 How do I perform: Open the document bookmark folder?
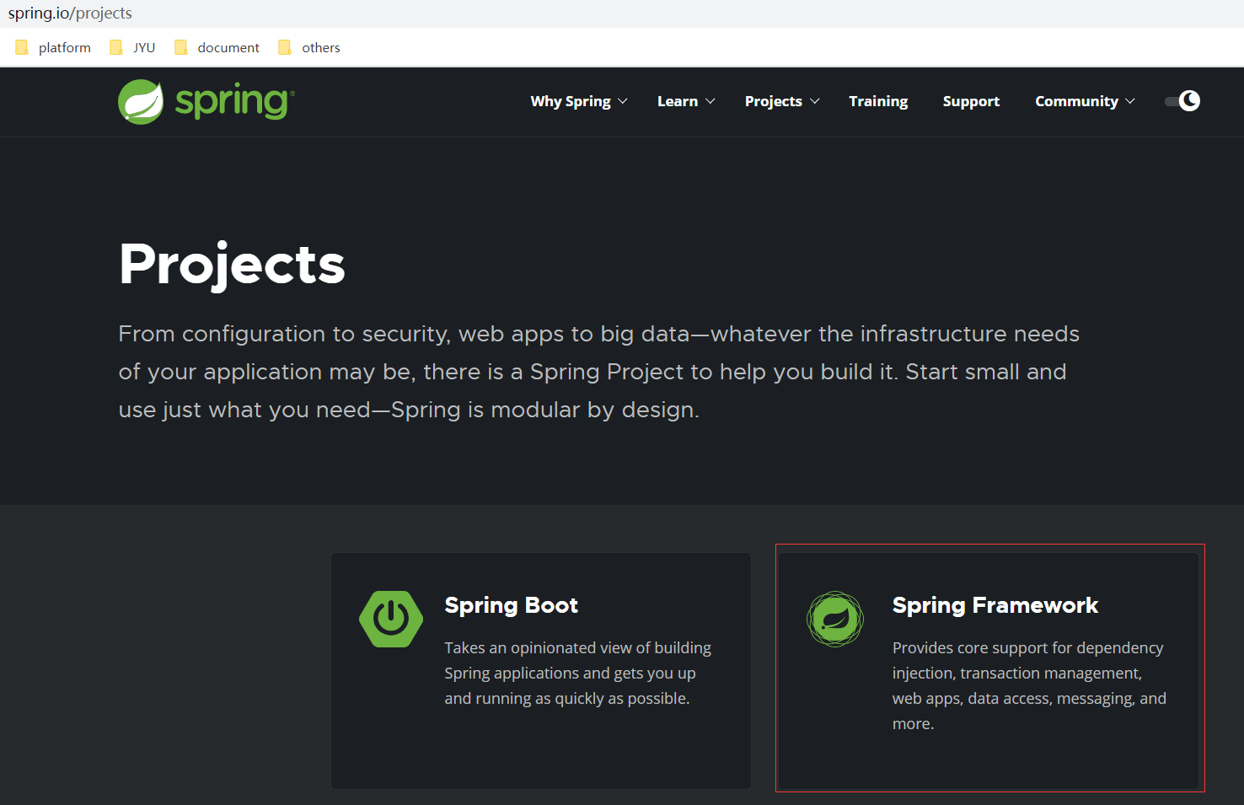pyautogui.click(x=217, y=48)
